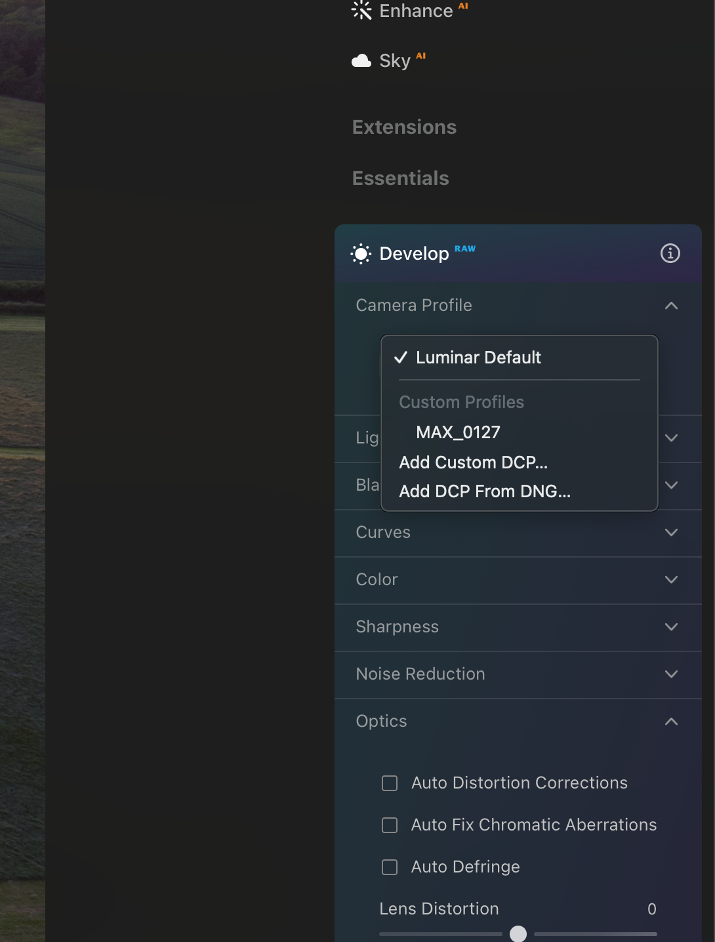Click the Lens Distortion slider handle
This screenshot has height=942, width=715.
pyautogui.click(x=518, y=934)
